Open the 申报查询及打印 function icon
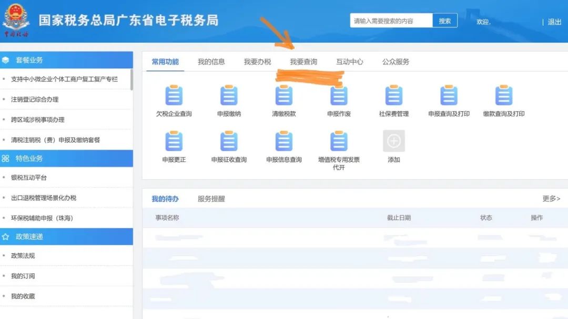568x319 pixels. [449, 95]
